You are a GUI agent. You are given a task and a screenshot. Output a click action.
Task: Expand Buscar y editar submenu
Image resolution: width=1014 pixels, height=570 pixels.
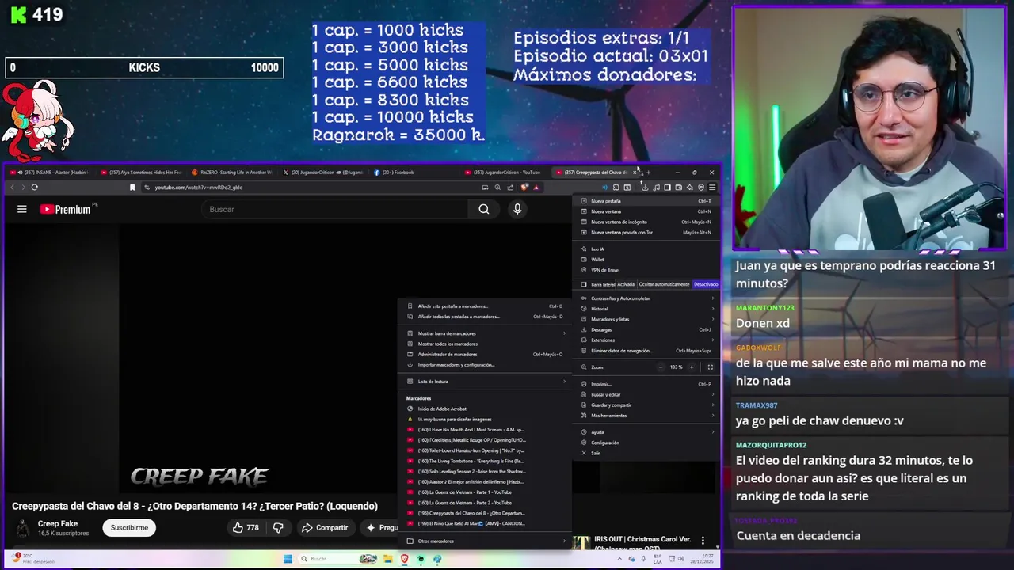(x=647, y=394)
